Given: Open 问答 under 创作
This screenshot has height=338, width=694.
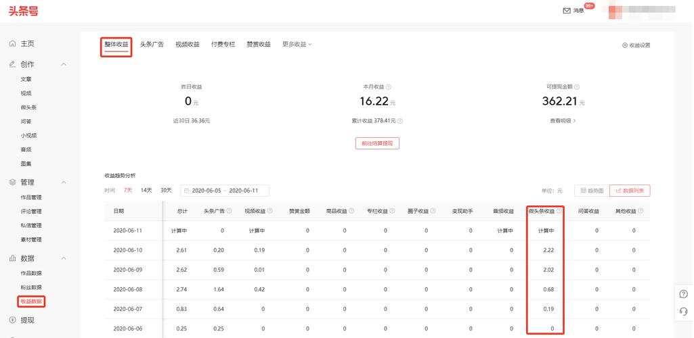Looking at the screenshot, I should [26, 122].
